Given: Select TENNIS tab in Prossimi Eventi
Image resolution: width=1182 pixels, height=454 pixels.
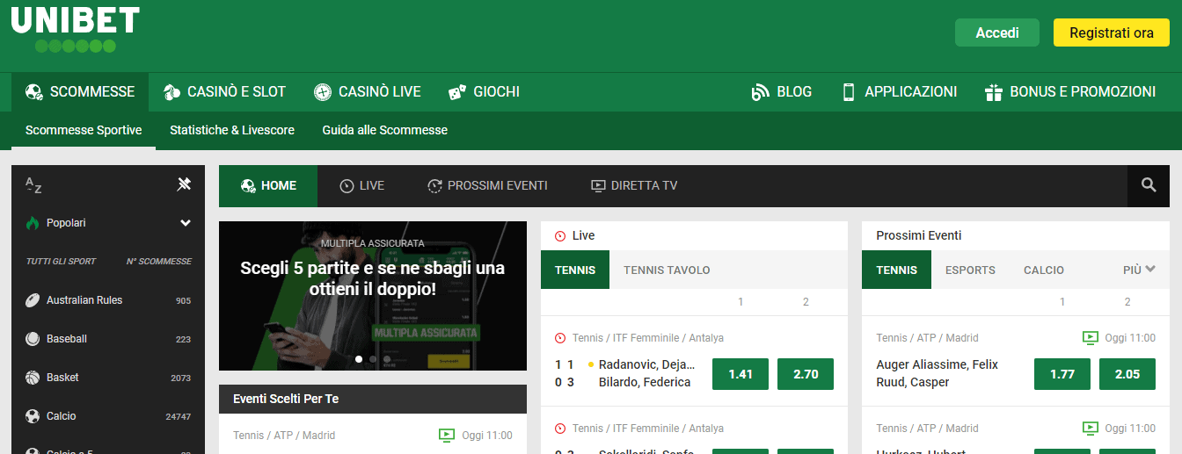Looking at the screenshot, I should tap(897, 270).
